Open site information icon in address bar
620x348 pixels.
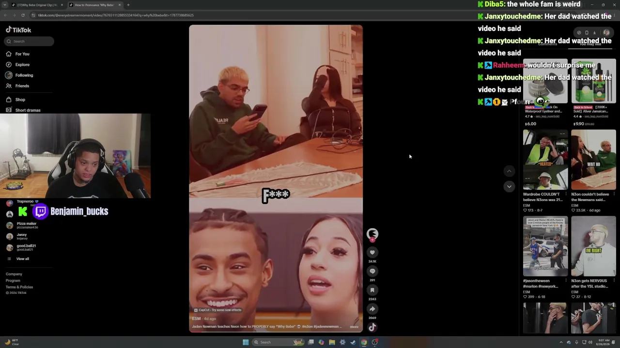[x=33, y=15]
